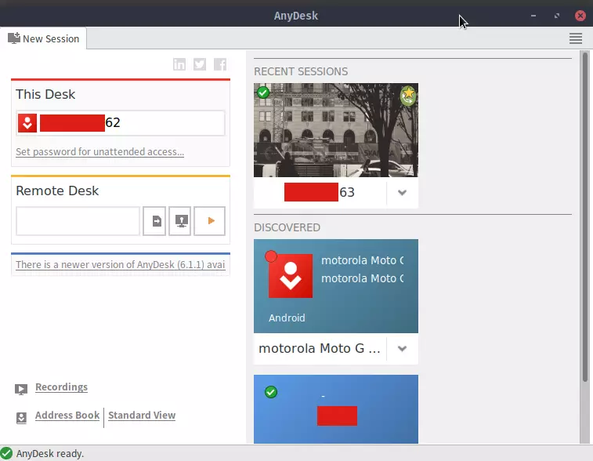Open the Twitter share icon

pos(200,64)
